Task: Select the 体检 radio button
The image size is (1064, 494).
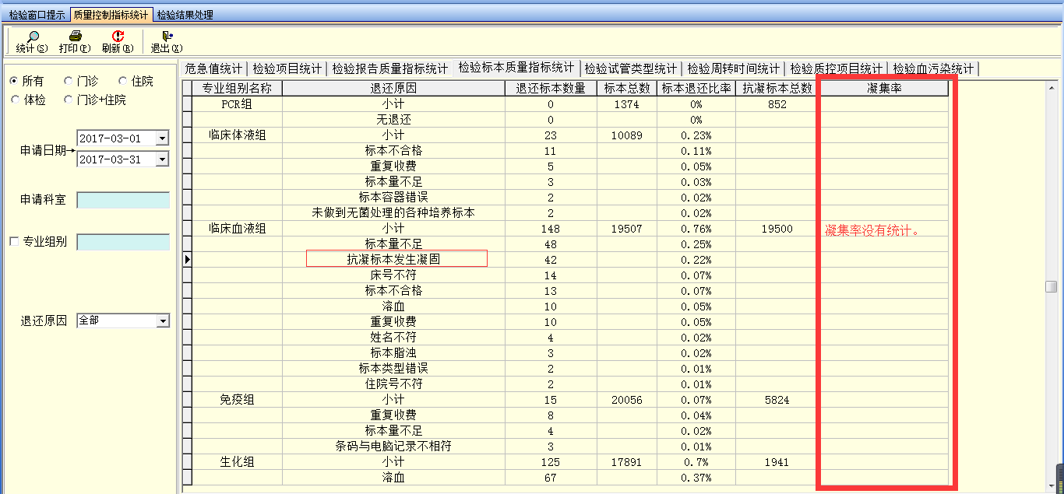Action: [15, 100]
